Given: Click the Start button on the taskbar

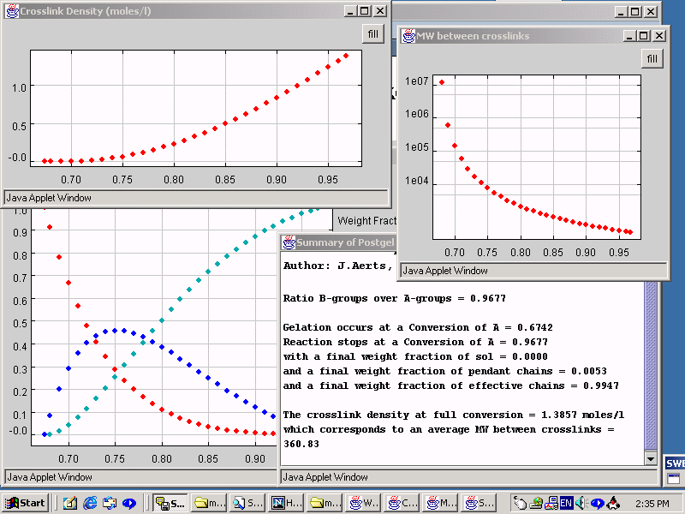Looking at the screenshot, I should 25,503.
